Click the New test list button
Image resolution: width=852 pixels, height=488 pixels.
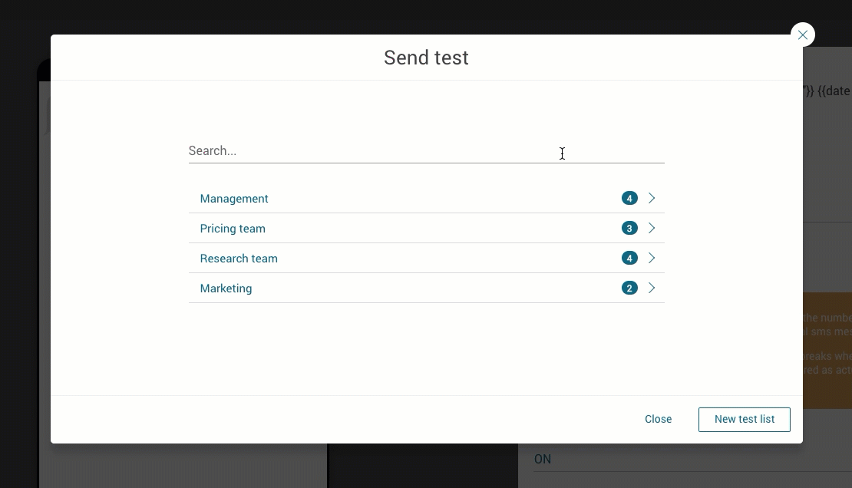744,419
